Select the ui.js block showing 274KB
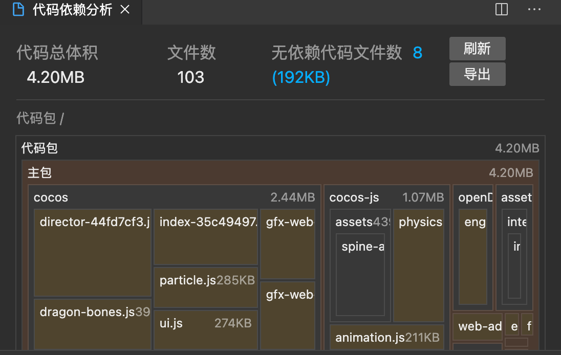The image size is (561, 355). pyautogui.click(x=205, y=329)
